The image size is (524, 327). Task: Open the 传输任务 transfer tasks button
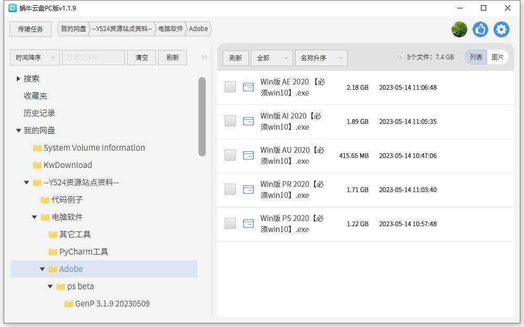point(30,29)
